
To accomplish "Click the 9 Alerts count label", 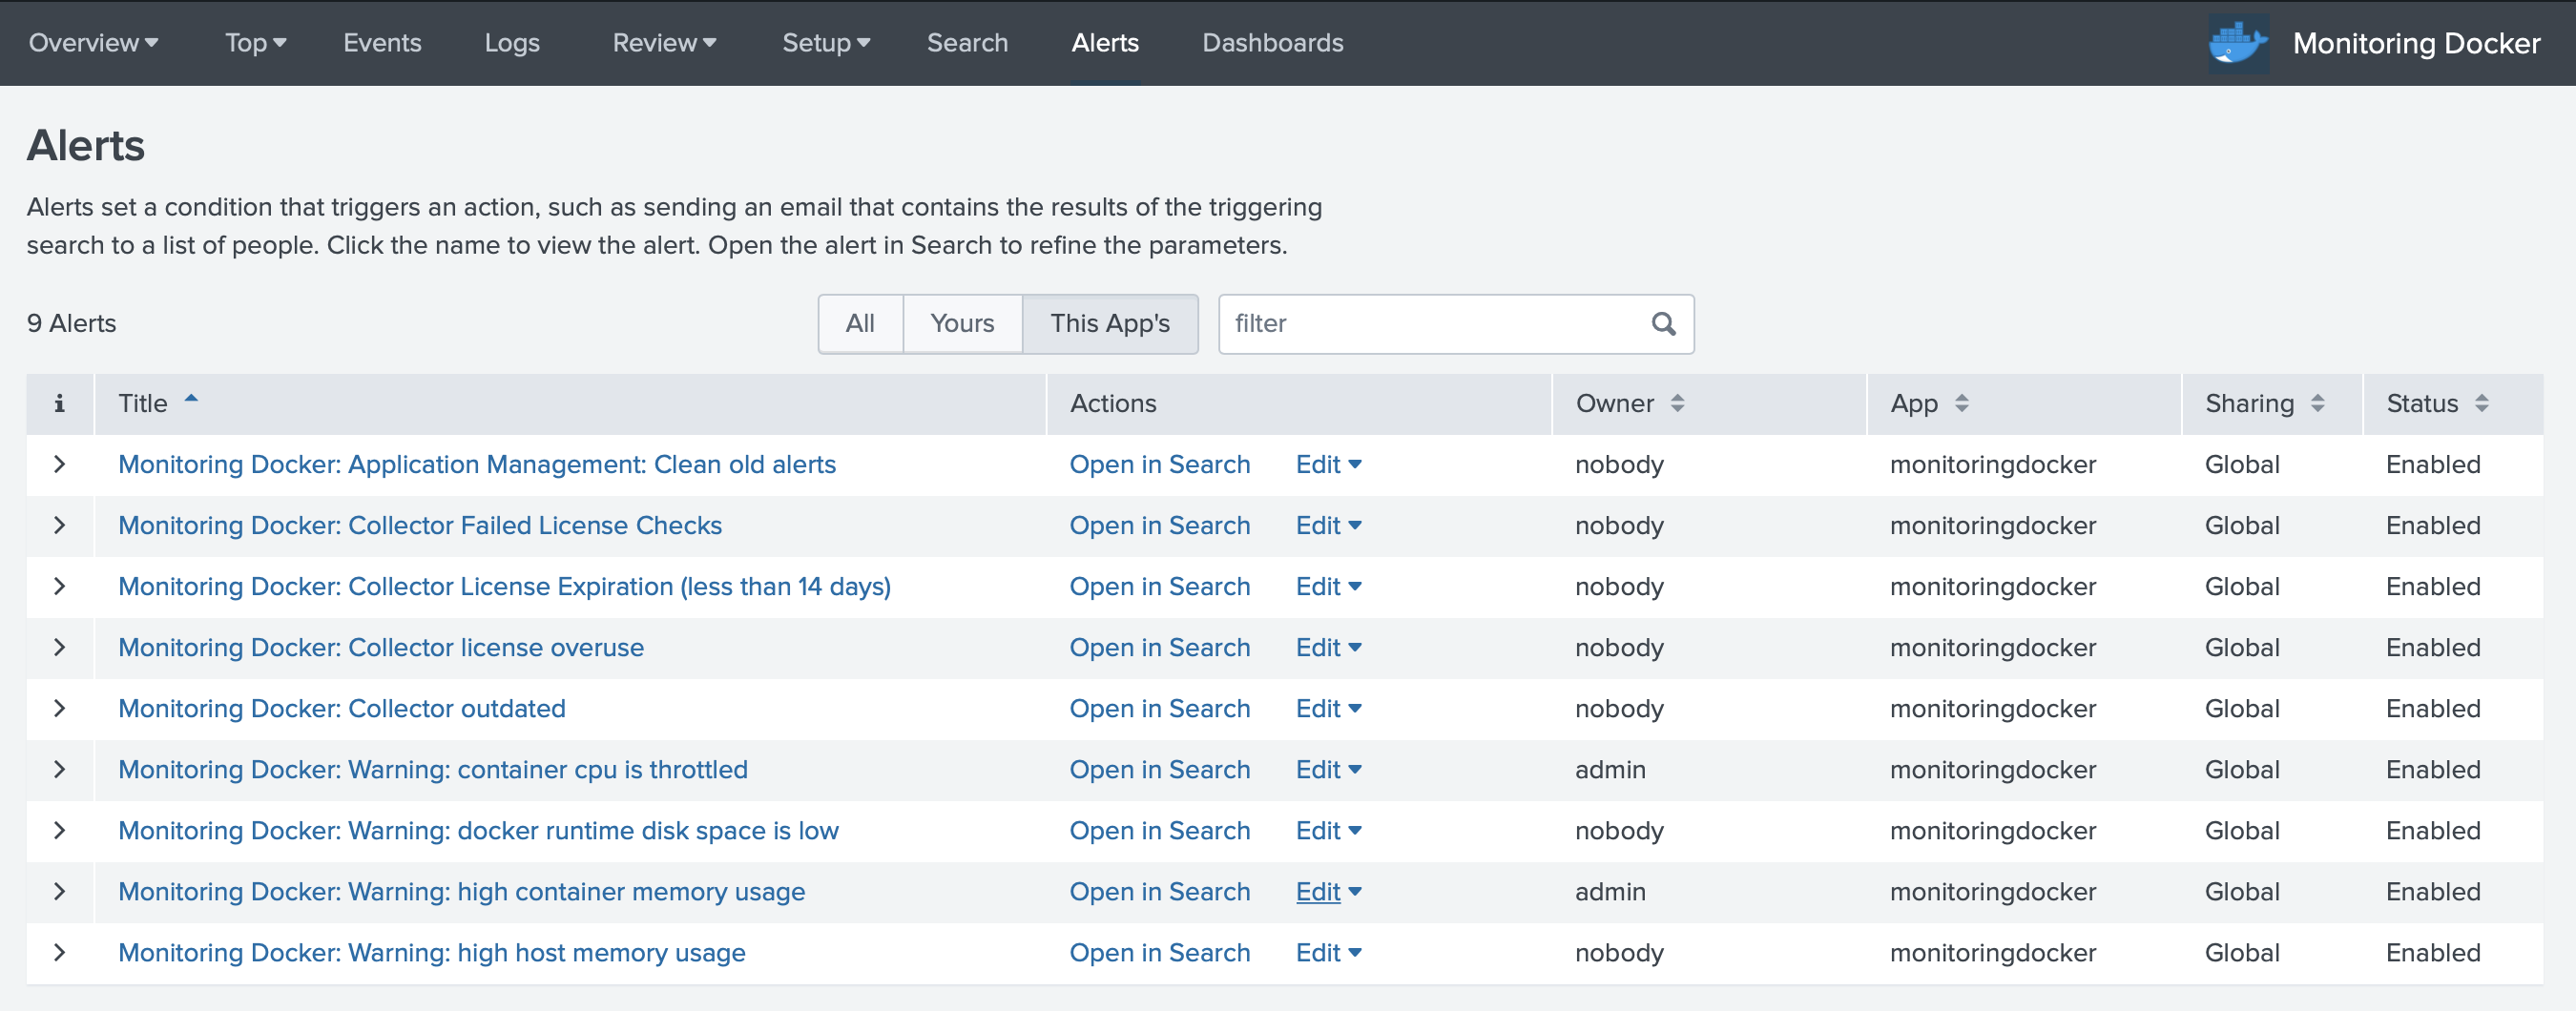I will [x=71, y=323].
